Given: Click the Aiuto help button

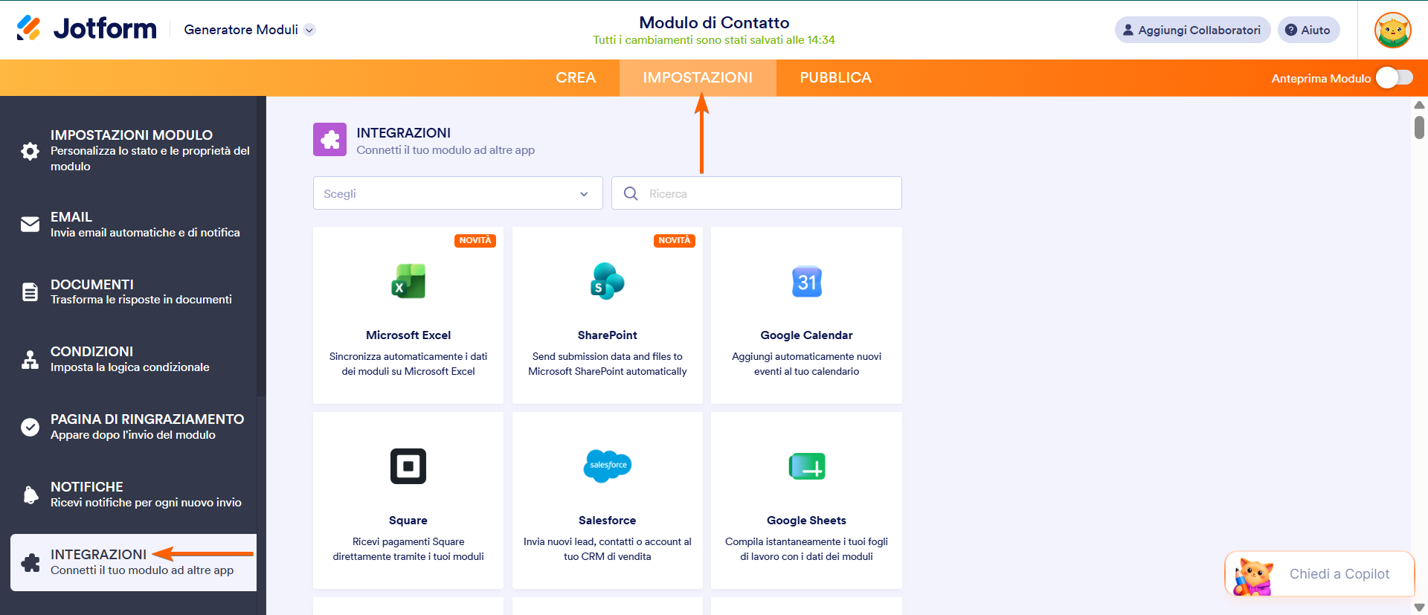Looking at the screenshot, I should point(1308,30).
